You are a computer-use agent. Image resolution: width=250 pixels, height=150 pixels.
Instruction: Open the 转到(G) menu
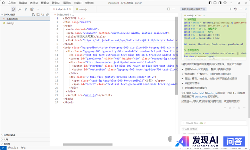(x=56, y=3)
